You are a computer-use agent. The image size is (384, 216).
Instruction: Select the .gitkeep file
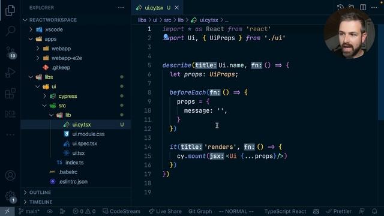point(76,67)
